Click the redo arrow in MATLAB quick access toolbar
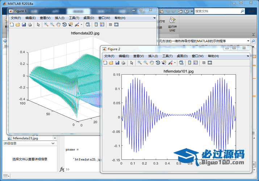The width and height of the screenshot is (259, 181). point(174,11)
